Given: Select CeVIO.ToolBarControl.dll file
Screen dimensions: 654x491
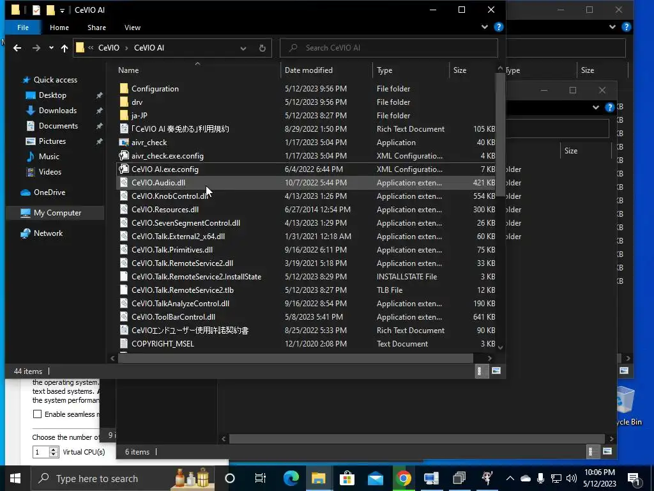Looking at the screenshot, I should (x=173, y=317).
